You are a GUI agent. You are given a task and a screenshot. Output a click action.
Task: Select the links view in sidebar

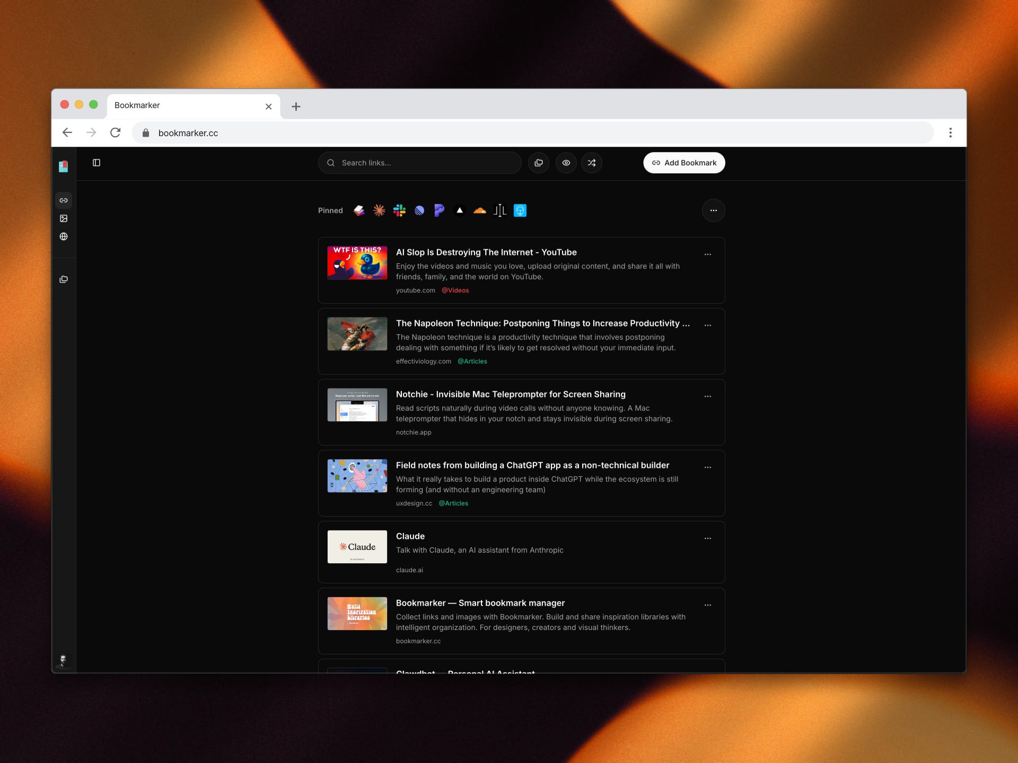pos(64,200)
